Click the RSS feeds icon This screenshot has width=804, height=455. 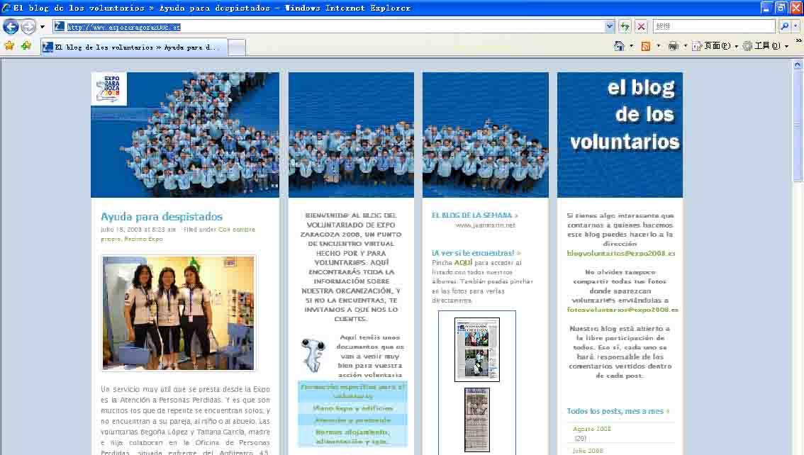(x=646, y=46)
